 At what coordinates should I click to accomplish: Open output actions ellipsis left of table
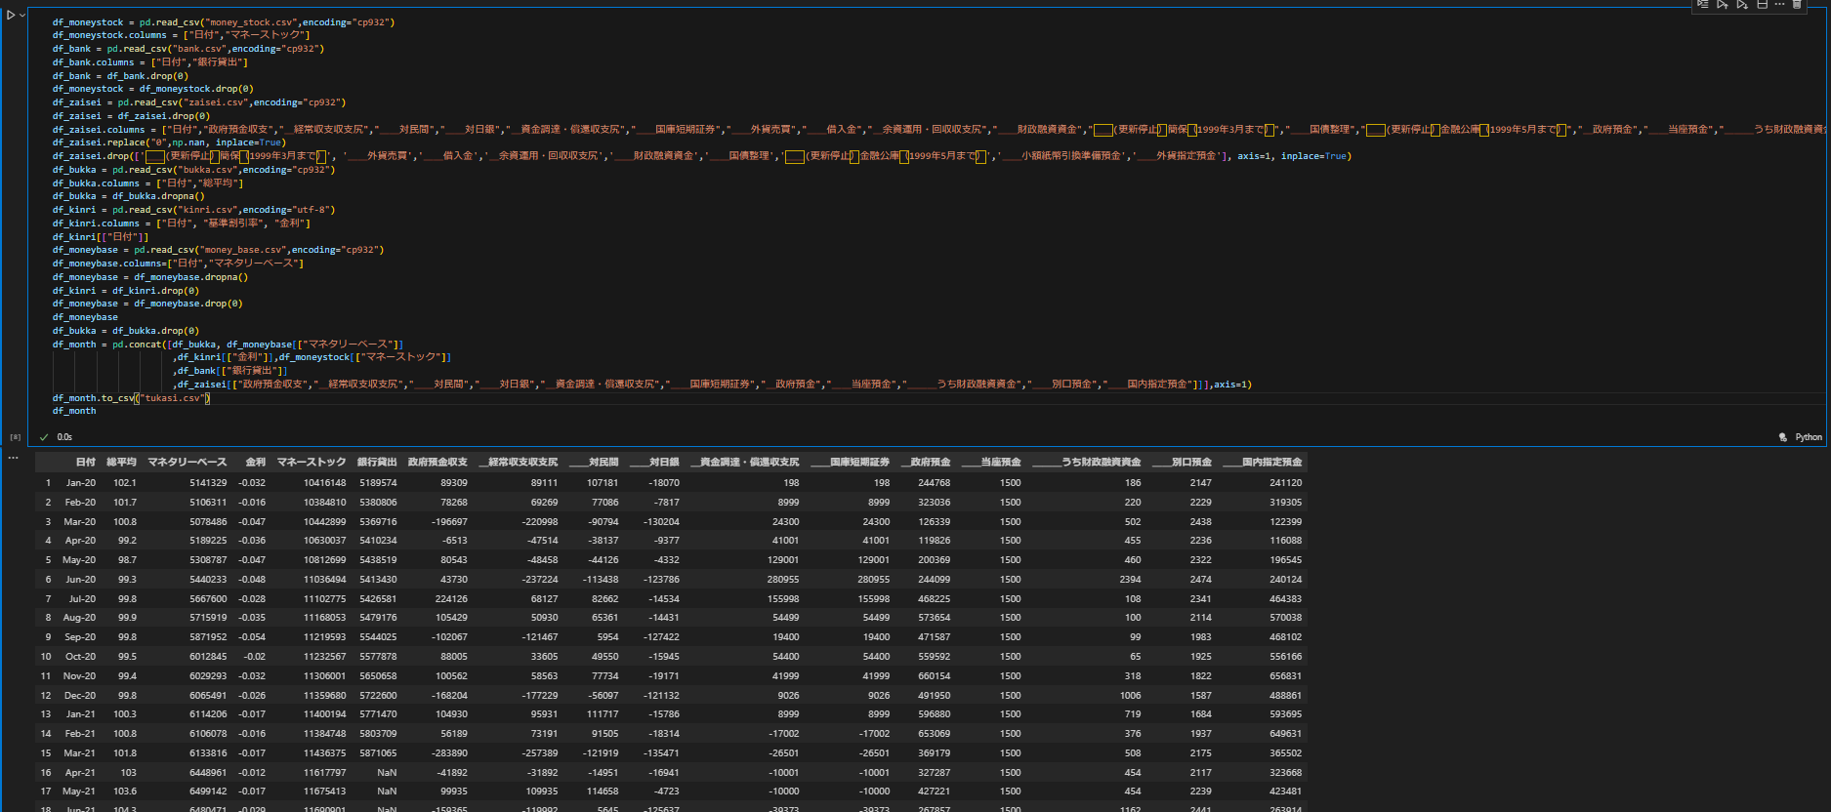[x=14, y=457]
